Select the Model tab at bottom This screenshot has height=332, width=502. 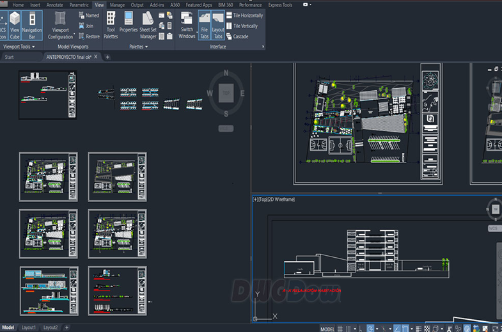coord(8,328)
